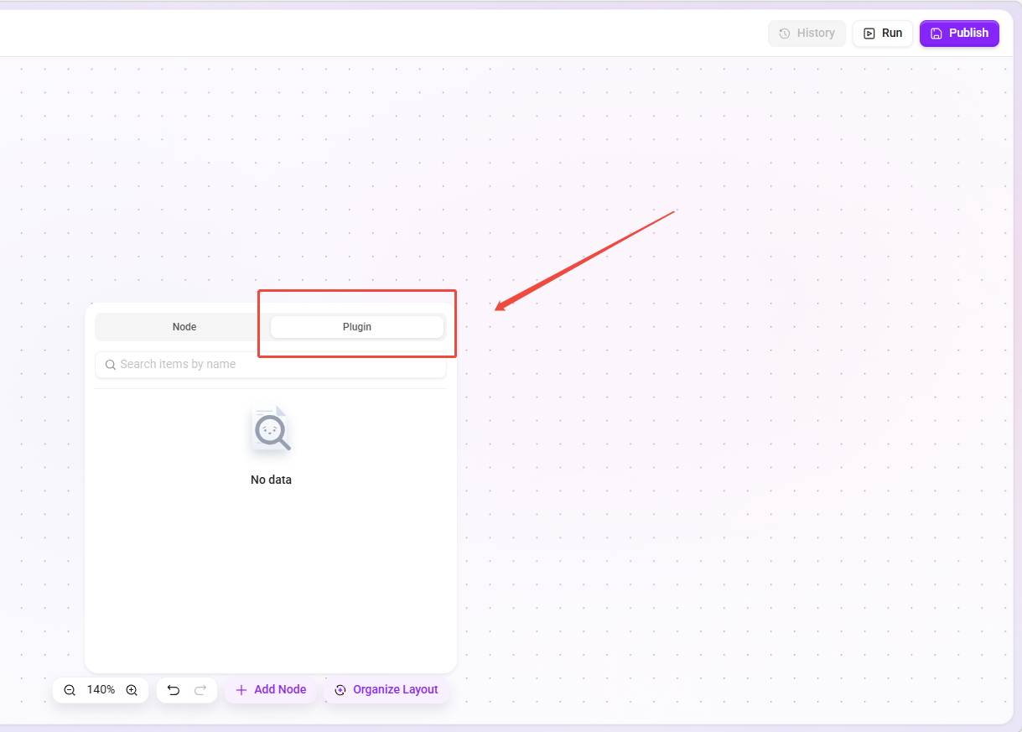Undo the last canvas action
This screenshot has height=732, width=1022.
pyautogui.click(x=174, y=690)
